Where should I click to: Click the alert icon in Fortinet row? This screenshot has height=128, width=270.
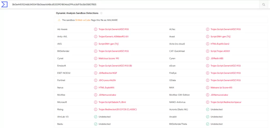click(x=95, y=80)
